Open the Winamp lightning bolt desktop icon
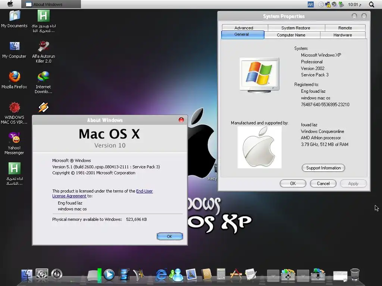 (44, 107)
